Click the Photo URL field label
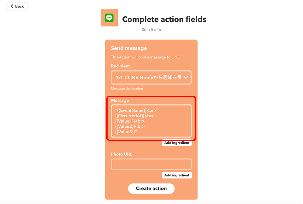Screen dimensions: 303x204 [x=122, y=154]
